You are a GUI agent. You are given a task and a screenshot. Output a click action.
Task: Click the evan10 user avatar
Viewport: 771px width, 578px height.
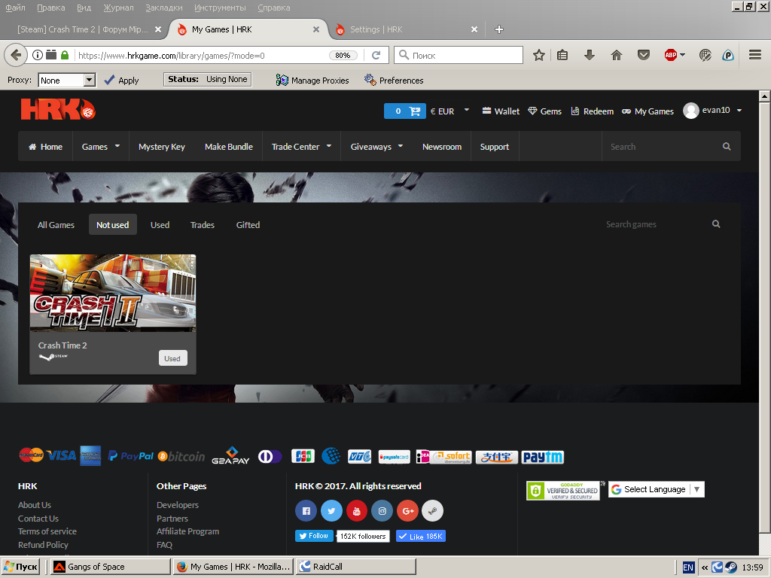click(691, 111)
